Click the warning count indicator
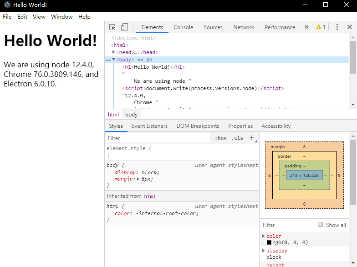357x267 pixels. tap(321, 27)
